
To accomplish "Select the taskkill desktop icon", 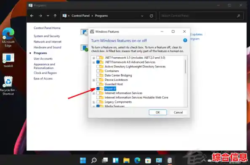I will pos(8,60).
